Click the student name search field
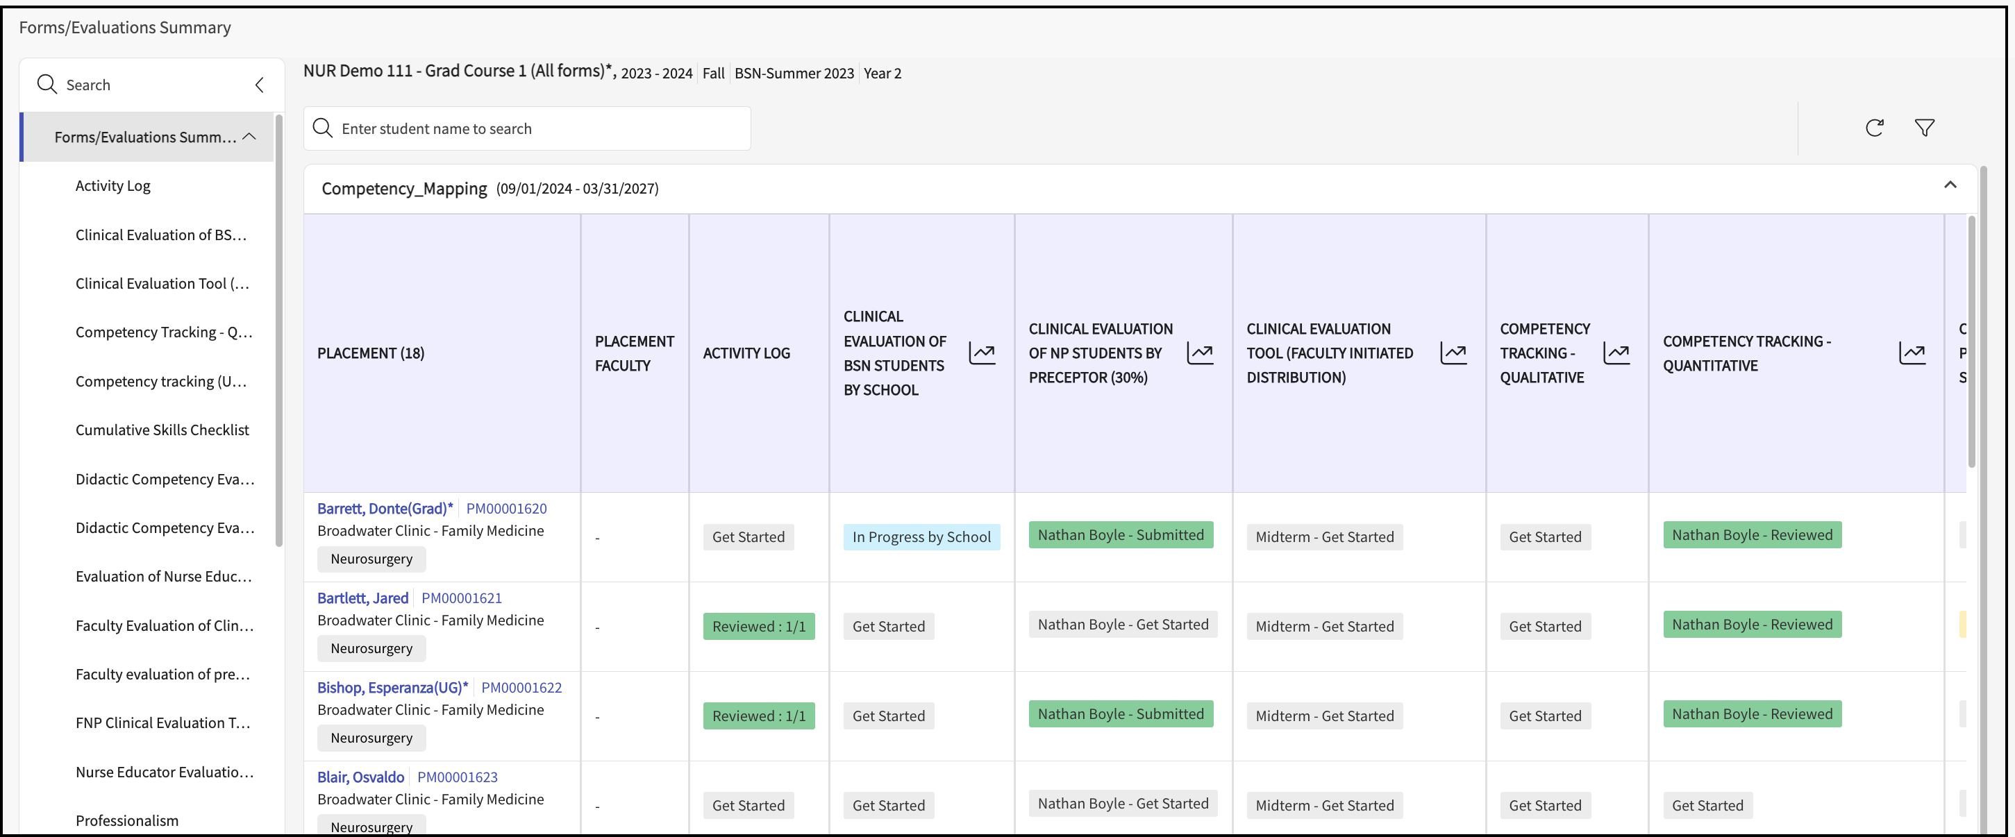Screen dimensions: 2015x837 click(x=527, y=129)
